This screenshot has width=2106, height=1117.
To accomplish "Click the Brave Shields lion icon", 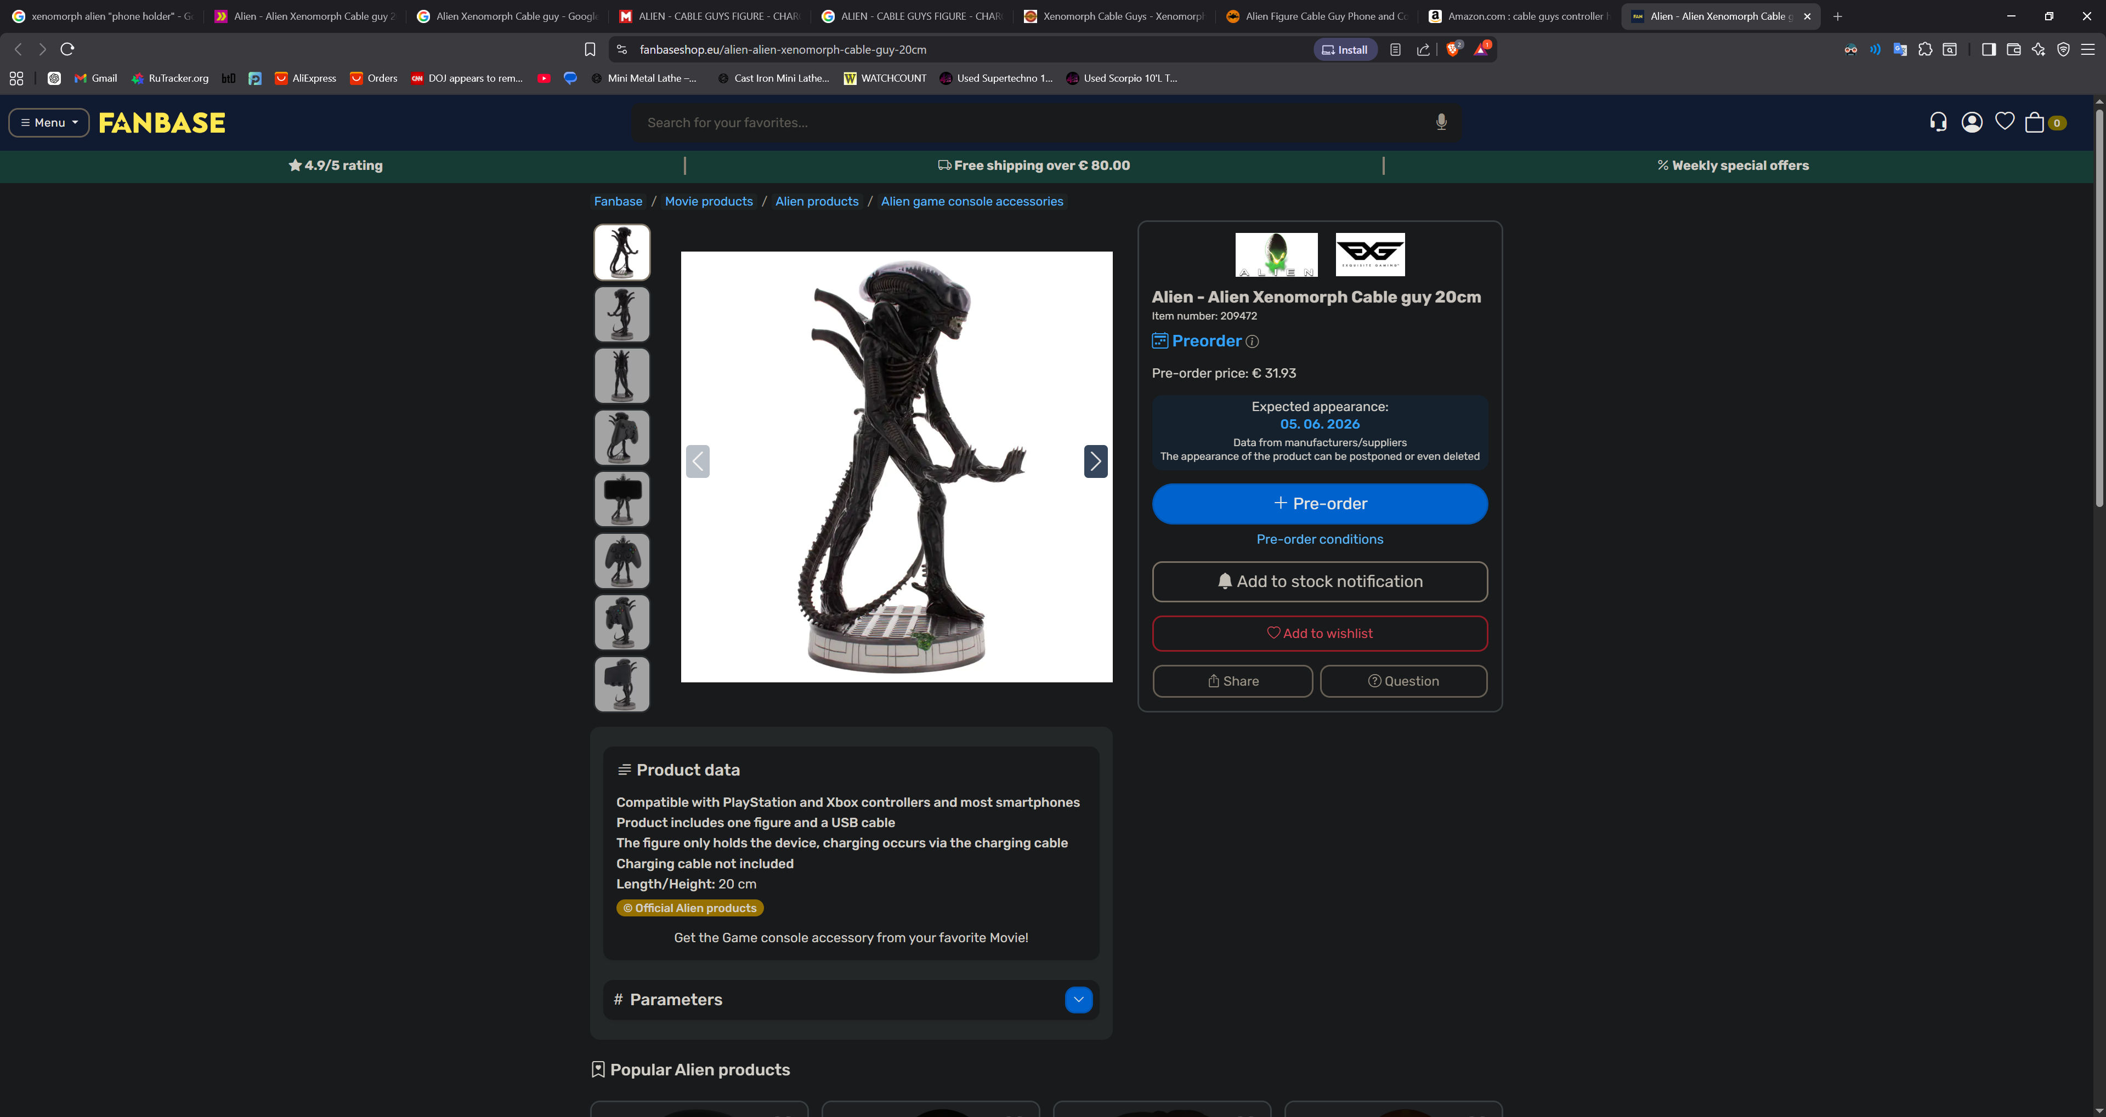I will pos(1452,50).
